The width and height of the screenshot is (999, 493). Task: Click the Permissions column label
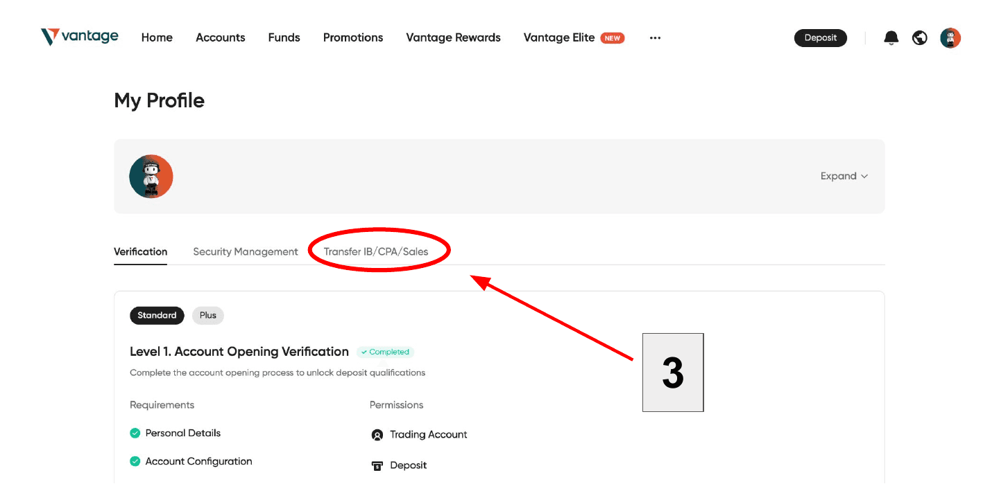point(397,404)
